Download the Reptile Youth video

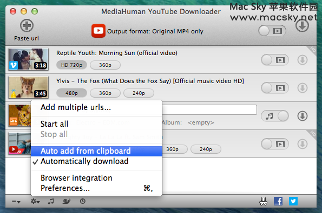pos(303,60)
